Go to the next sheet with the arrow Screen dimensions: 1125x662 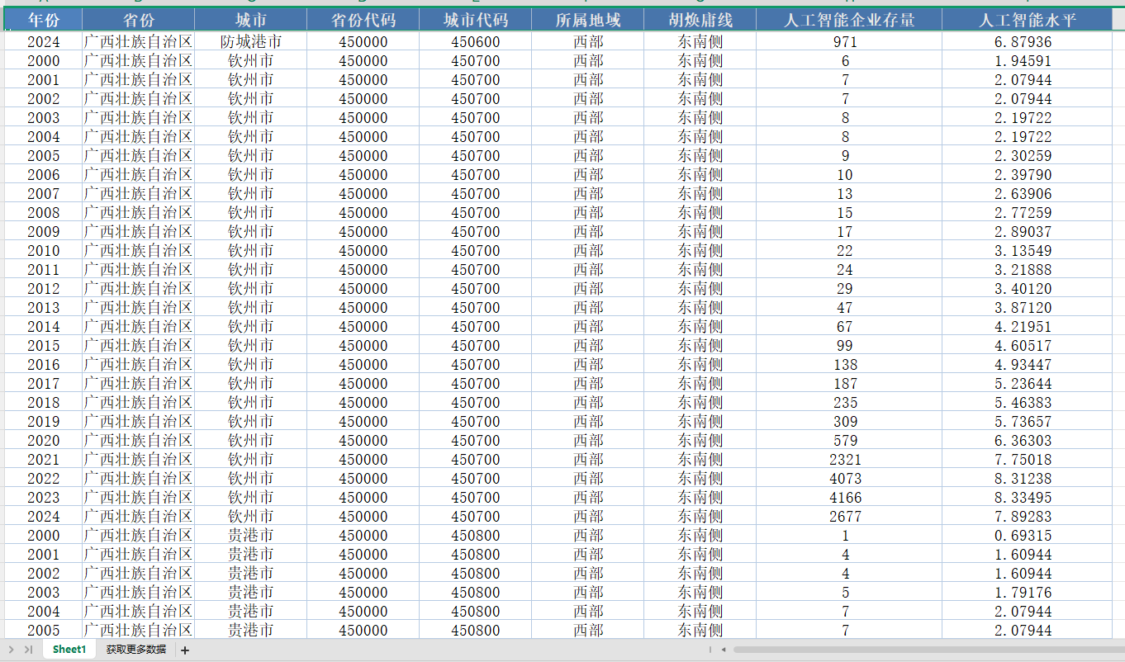12,650
